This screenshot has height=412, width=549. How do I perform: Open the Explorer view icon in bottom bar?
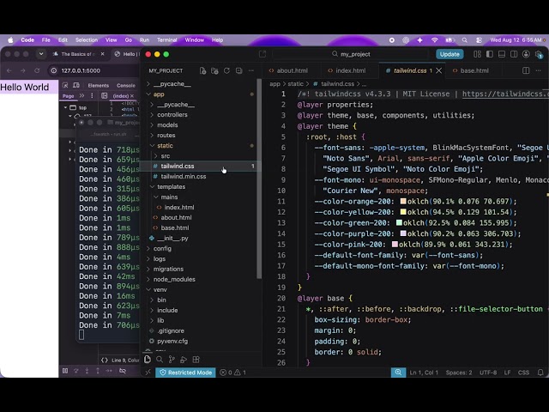[x=148, y=360]
